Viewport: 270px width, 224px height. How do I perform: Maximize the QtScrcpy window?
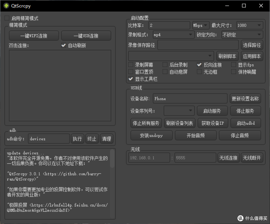pyautogui.click(x=244, y=6)
